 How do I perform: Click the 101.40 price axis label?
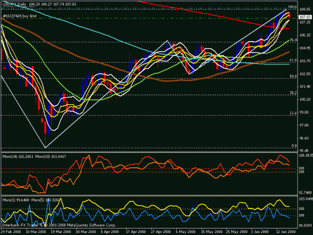click(305, 87)
